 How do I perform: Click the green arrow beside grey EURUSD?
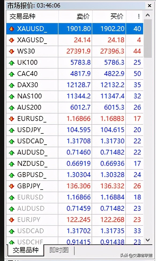click(12, 198)
